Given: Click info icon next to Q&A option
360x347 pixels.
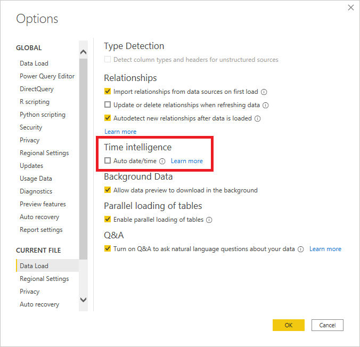Looking at the screenshot, I should coord(301,249).
